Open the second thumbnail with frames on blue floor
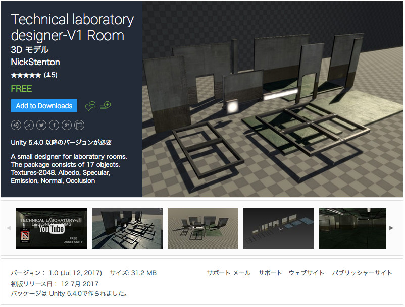 127,228
